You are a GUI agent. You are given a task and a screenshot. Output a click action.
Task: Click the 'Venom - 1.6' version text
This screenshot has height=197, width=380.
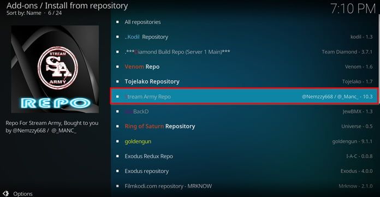click(359, 67)
